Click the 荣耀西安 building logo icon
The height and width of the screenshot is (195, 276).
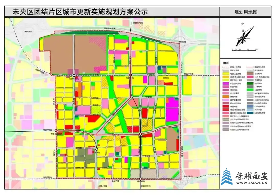[226, 176]
